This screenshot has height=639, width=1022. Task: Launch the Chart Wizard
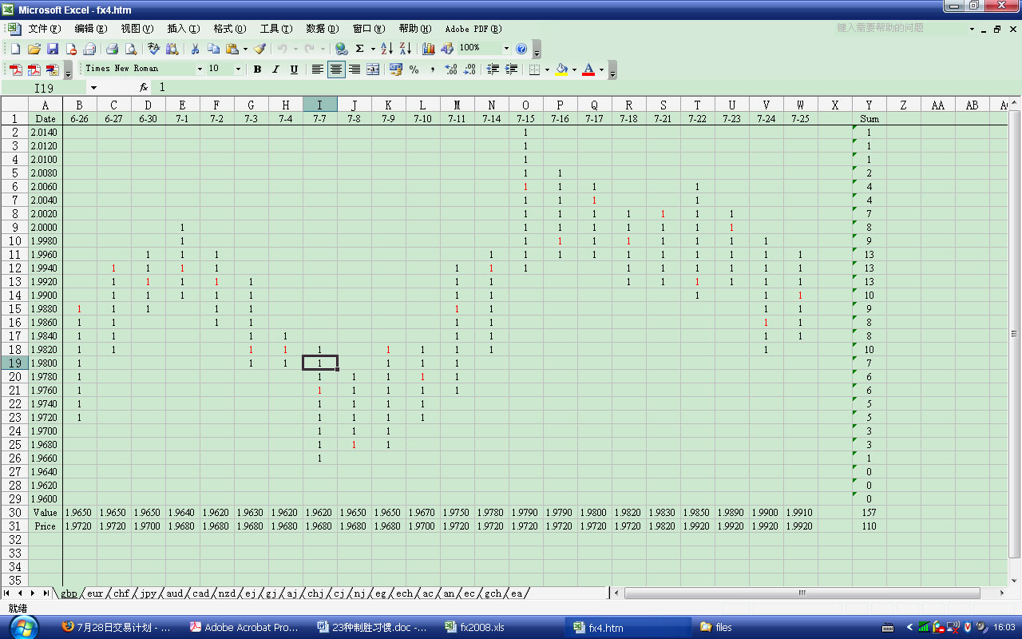pos(429,49)
